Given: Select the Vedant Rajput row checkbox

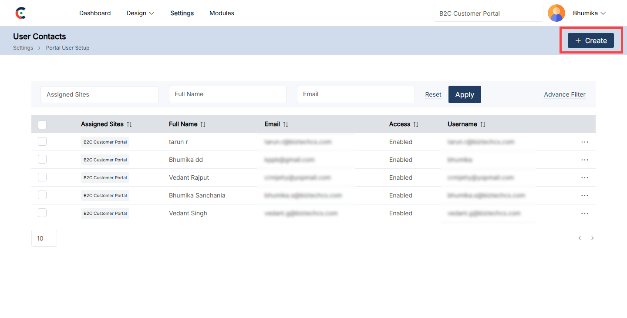Looking at the screenshot, I should 42,177.
